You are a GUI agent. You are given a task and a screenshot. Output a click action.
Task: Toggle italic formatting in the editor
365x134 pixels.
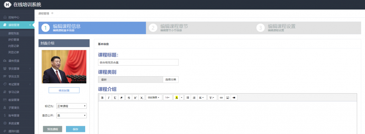click(x=109, y=98)
